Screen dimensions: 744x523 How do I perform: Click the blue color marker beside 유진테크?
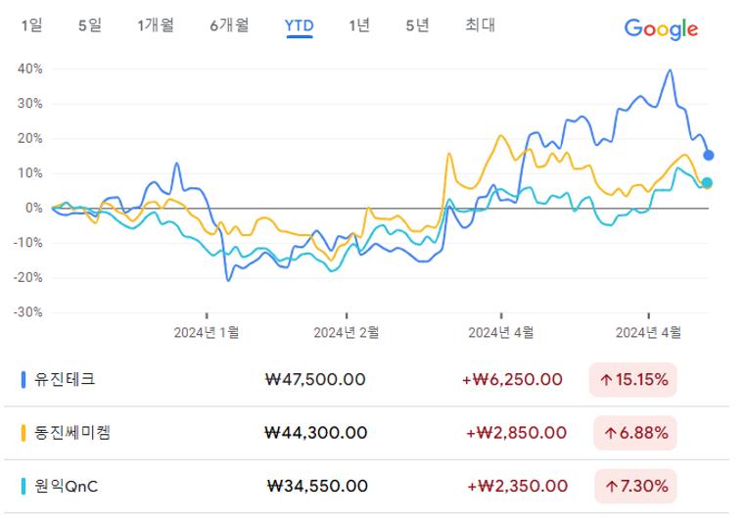pos(23,380)
